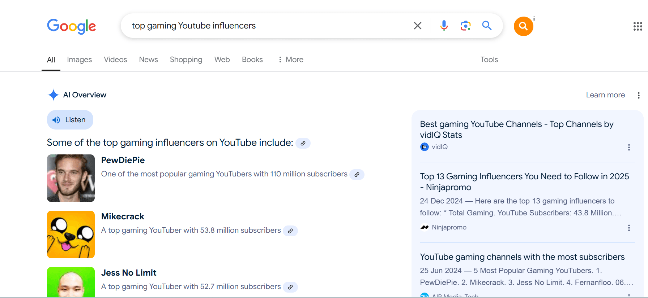648x298 pixels.
Task: Click the blue magnifier search icon
Action: point(487,25)
